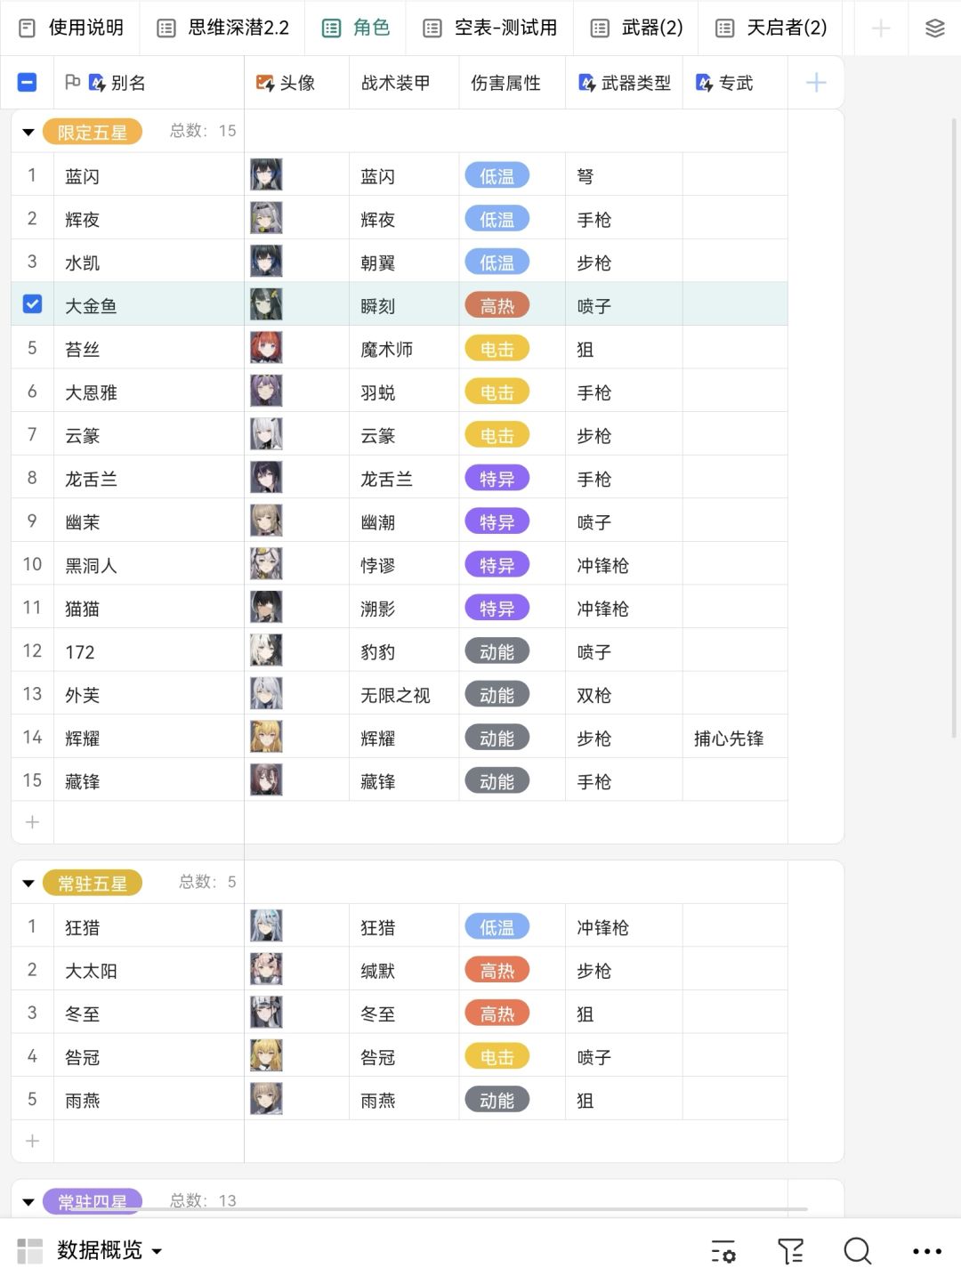Collapse the 常驻四星 group
The width and height of the screenshot is (961, 1276).
pos(28,1202)
